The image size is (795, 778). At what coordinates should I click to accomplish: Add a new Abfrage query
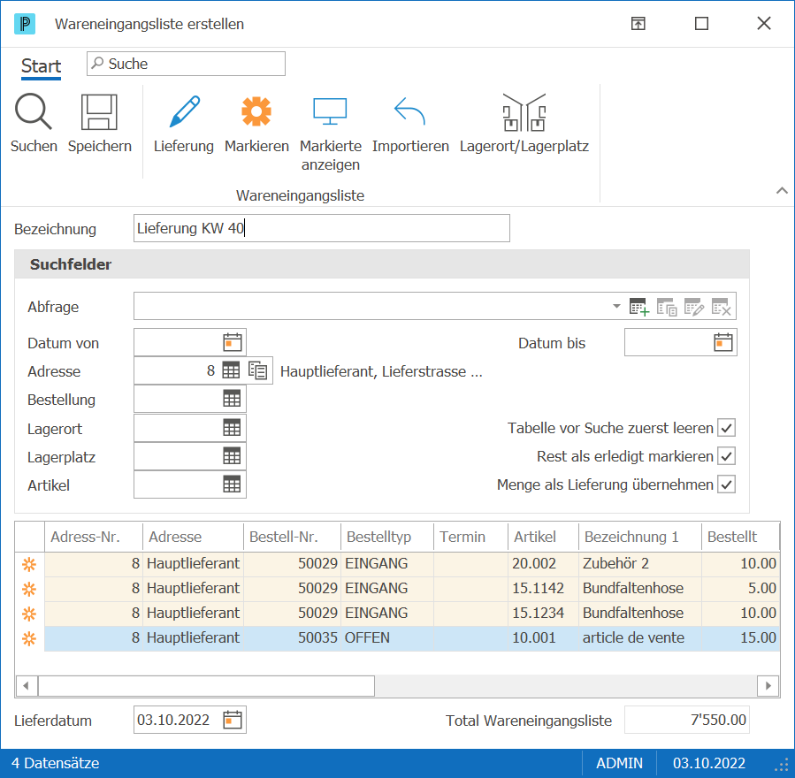pos(639,307)
